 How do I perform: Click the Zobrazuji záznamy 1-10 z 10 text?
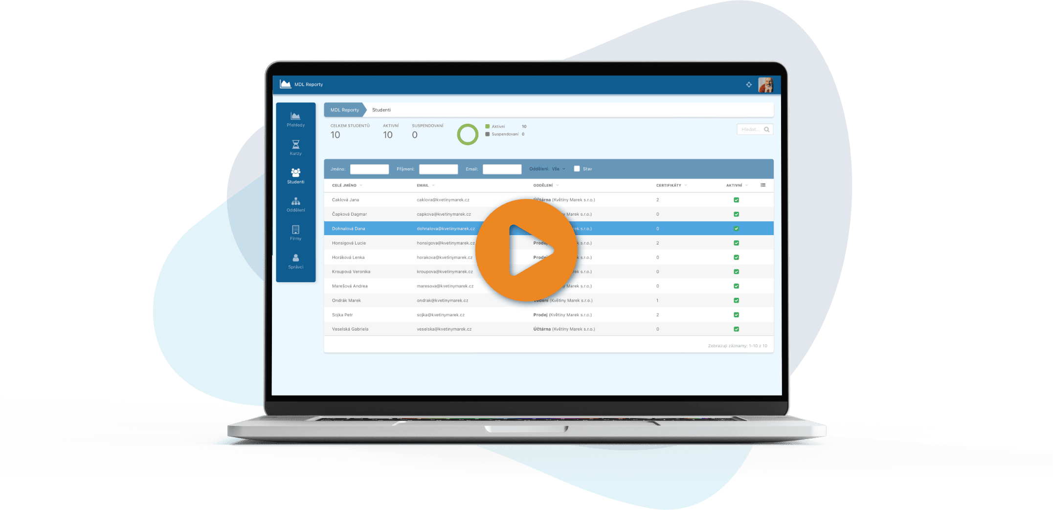tap(738, 346)
